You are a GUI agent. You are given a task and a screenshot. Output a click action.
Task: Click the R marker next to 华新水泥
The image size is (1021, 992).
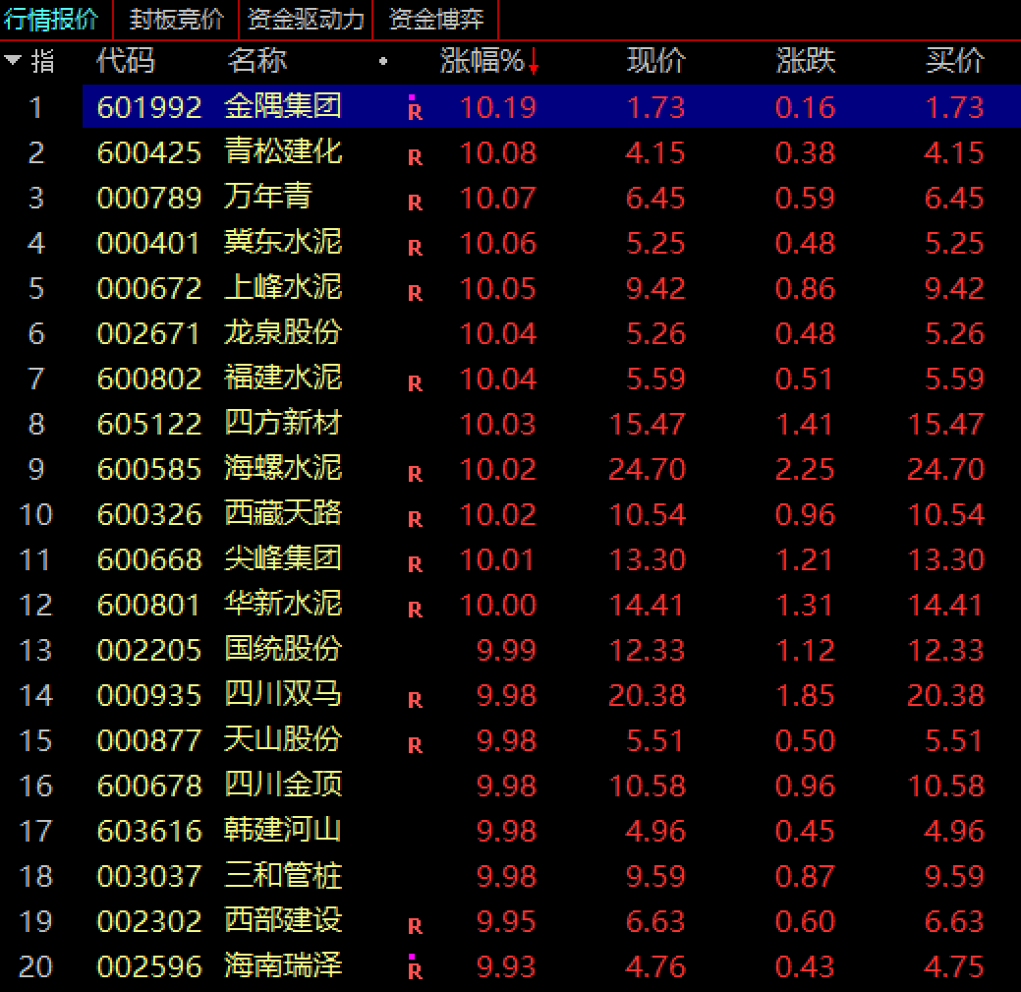415,610
